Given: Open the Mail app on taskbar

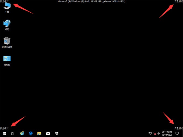Looking at the screenshot, I should pyautogui.click(x=48, y=133).
